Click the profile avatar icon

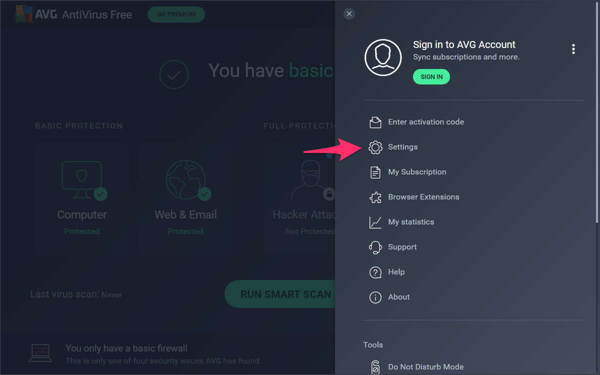[x=383, y=57]
